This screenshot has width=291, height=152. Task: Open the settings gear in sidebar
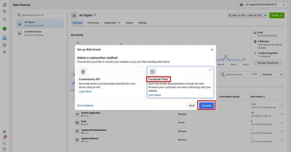4,132
